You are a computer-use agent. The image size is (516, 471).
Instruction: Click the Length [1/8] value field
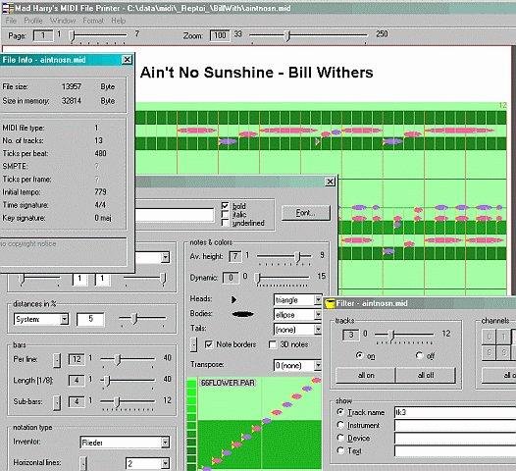(77, 381)
